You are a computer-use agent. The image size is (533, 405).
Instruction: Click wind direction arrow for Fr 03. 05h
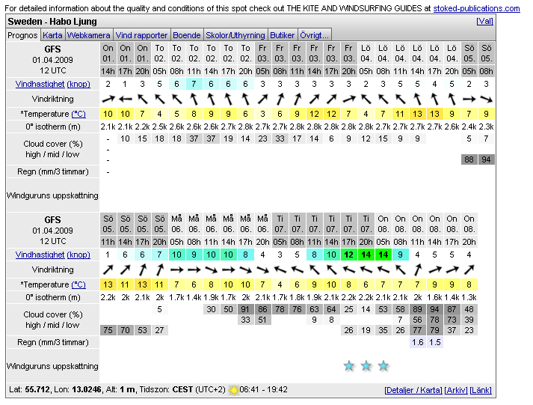tap(262, 99)
